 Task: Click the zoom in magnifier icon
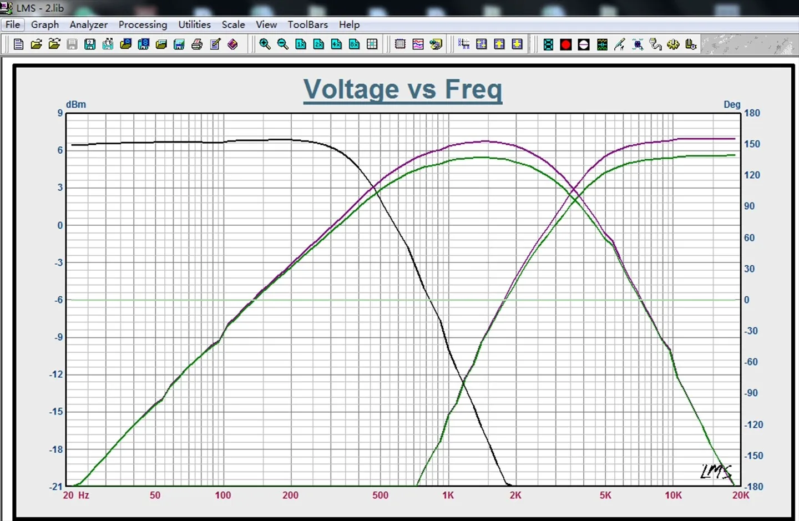265,44
